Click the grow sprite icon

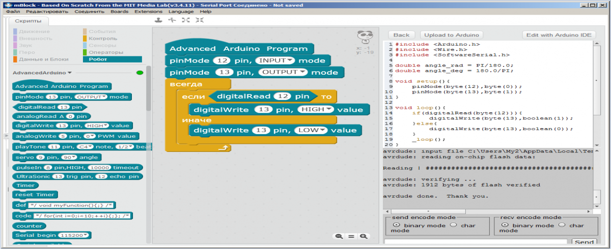click(186, 20)
